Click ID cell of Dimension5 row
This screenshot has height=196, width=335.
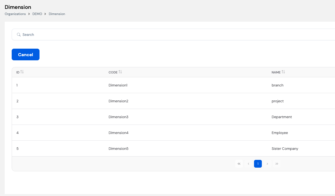point(17,149)
